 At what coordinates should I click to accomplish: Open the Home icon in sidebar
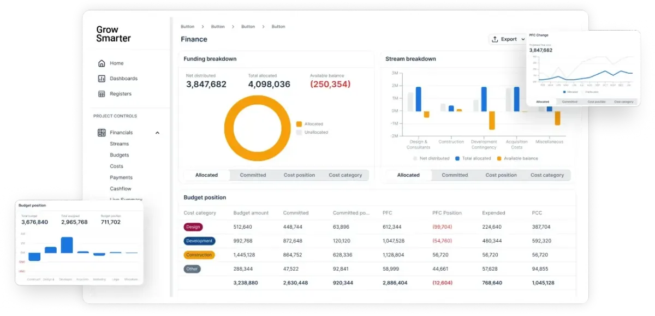click(x=102, y=63)
